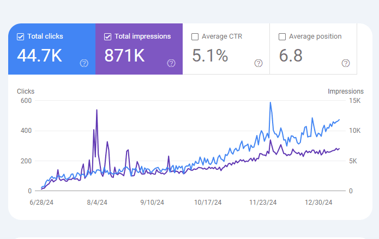The height and width of the screenshot is (239, 379).
Task: Enable the Average position checkbox
Action: pos(282,37)
